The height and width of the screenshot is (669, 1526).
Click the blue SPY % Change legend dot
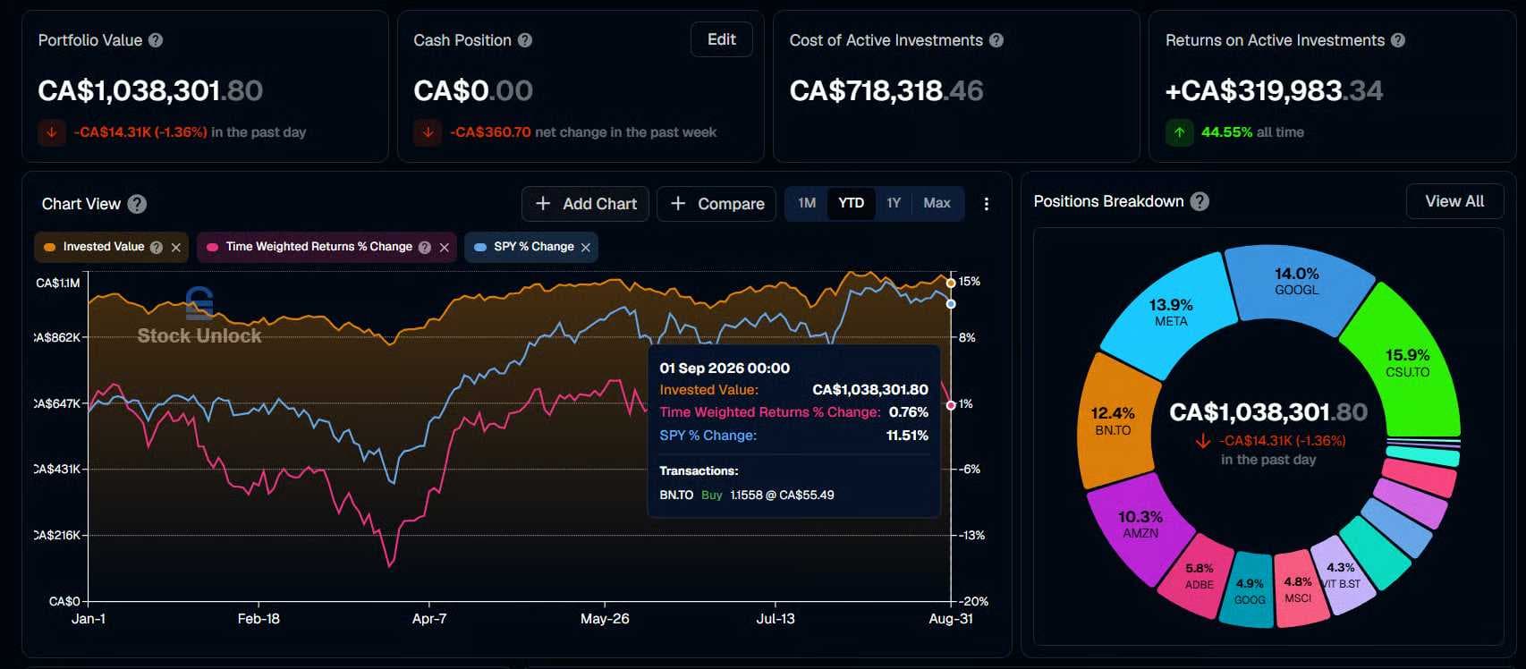coord(480,248)
